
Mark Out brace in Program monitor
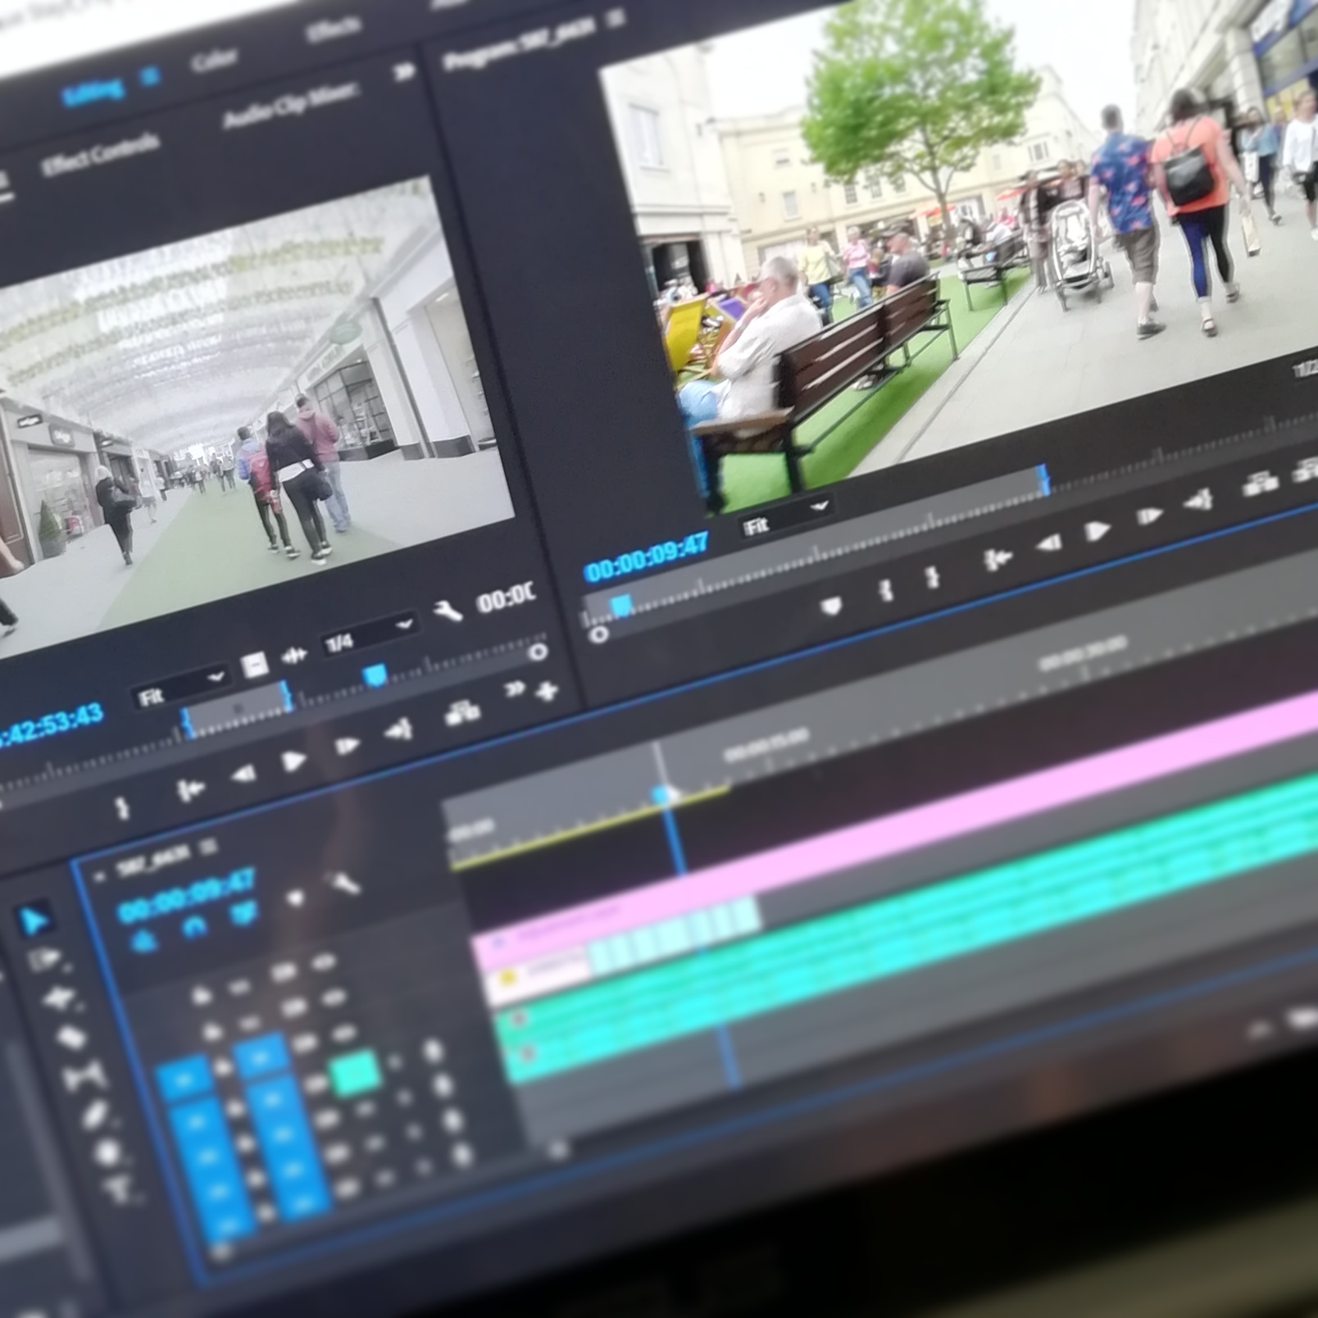coord(932,576)
